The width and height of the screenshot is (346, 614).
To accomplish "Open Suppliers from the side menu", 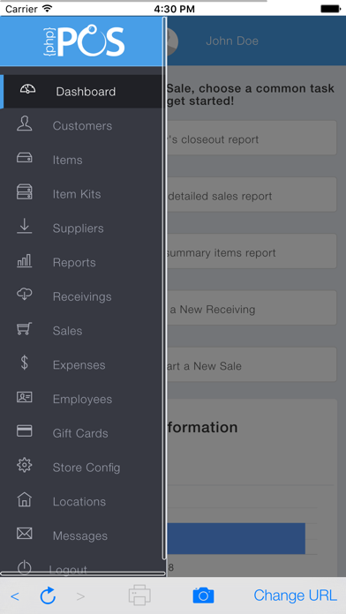I will [81, 228].
